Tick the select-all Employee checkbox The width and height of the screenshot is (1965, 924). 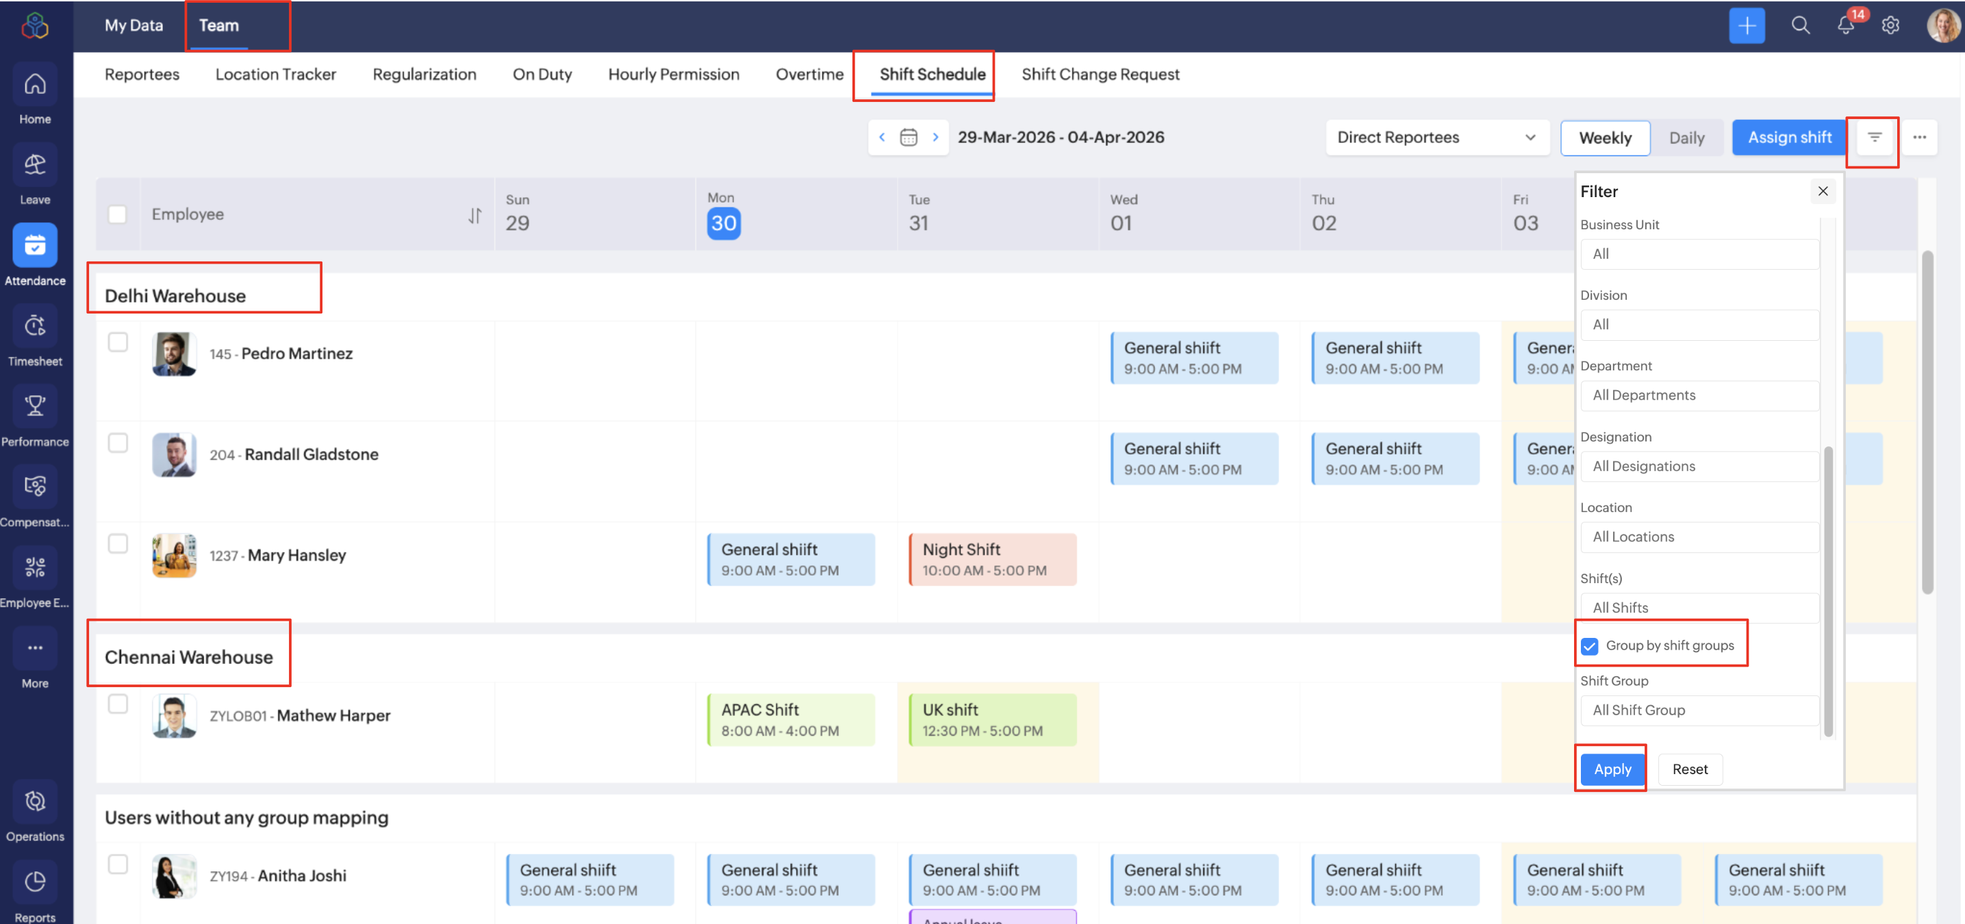tap(118, 214)
